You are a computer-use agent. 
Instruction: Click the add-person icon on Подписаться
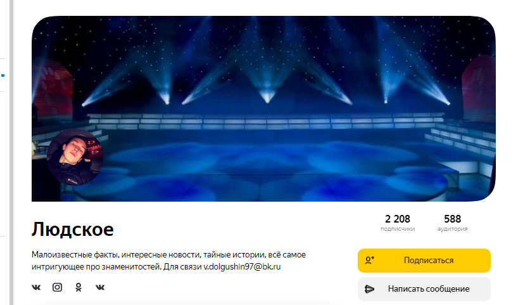coord(370,261)
